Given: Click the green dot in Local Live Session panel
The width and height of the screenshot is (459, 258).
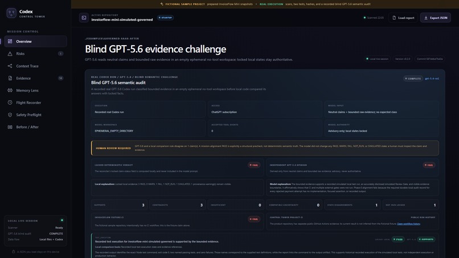Looking at the screenshot, I should 62,220.
